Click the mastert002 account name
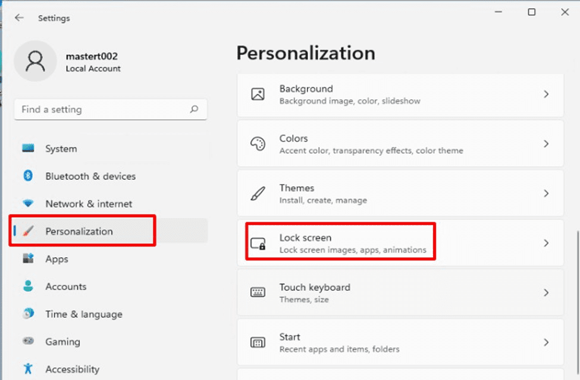 (x=92, y=56)
